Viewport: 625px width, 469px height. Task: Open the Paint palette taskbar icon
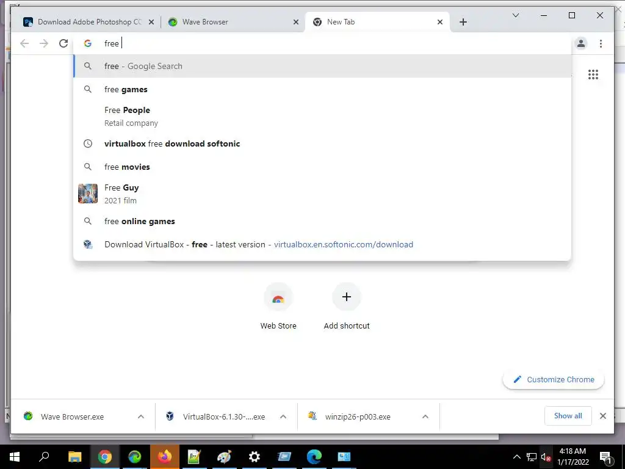point(224,457)
